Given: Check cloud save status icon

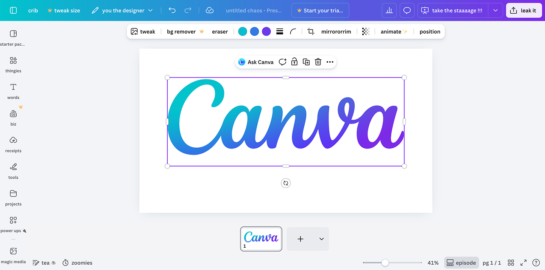Looking at the screenshot, I should point(210,11).
